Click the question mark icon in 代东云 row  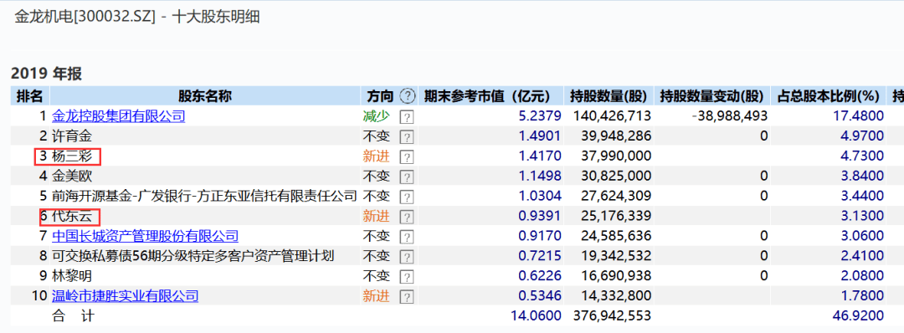pos(407,217)
